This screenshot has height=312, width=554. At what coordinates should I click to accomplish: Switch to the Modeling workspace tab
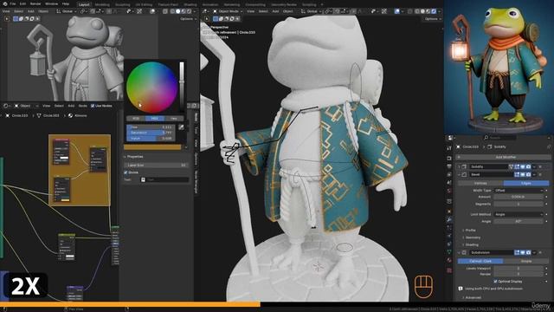pos(102,4)
